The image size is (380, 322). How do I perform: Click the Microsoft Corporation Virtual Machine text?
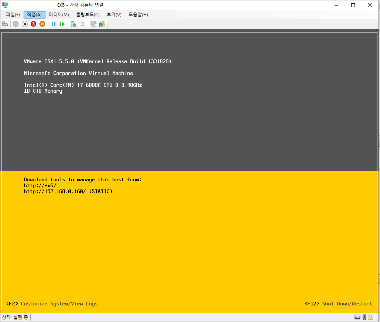[x=79, y=73]
